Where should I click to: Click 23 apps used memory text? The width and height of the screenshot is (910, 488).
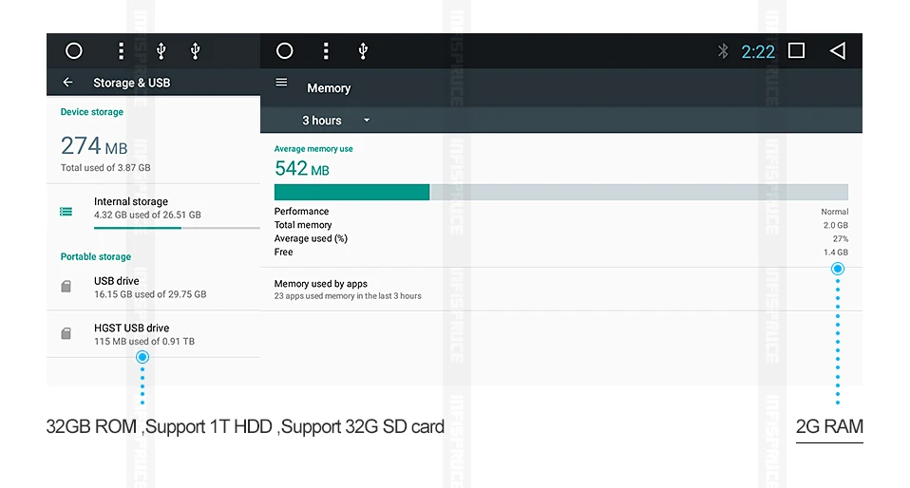[348, 296]
